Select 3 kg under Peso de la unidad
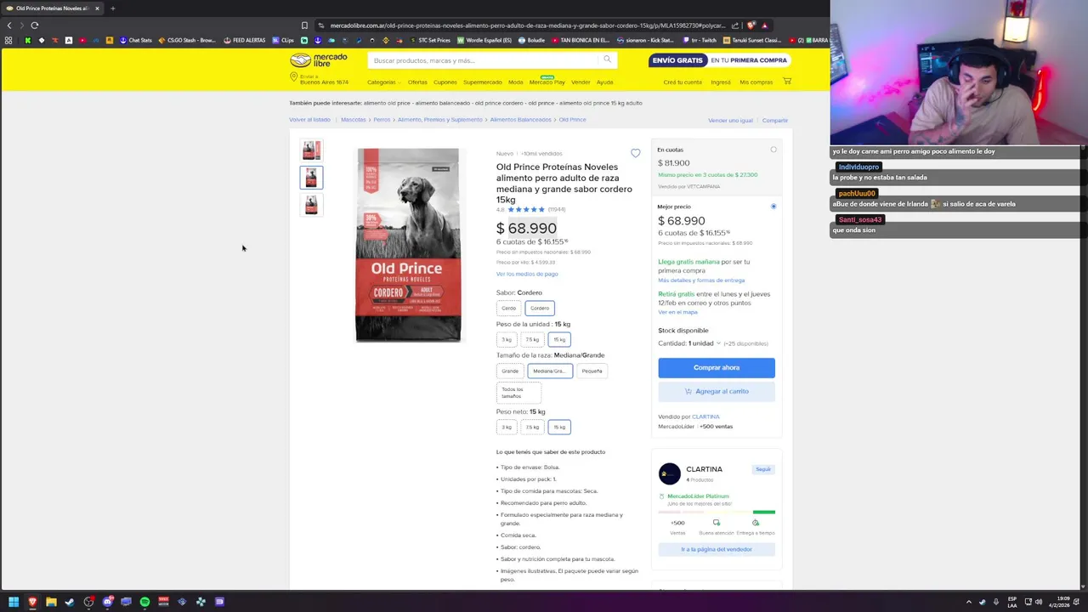The width and height of the screenshot is (1088, 612). [x=507, y=339]
